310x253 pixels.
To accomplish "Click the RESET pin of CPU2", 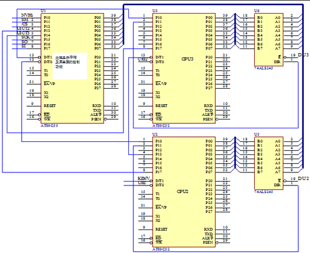I will click(161, 229).
